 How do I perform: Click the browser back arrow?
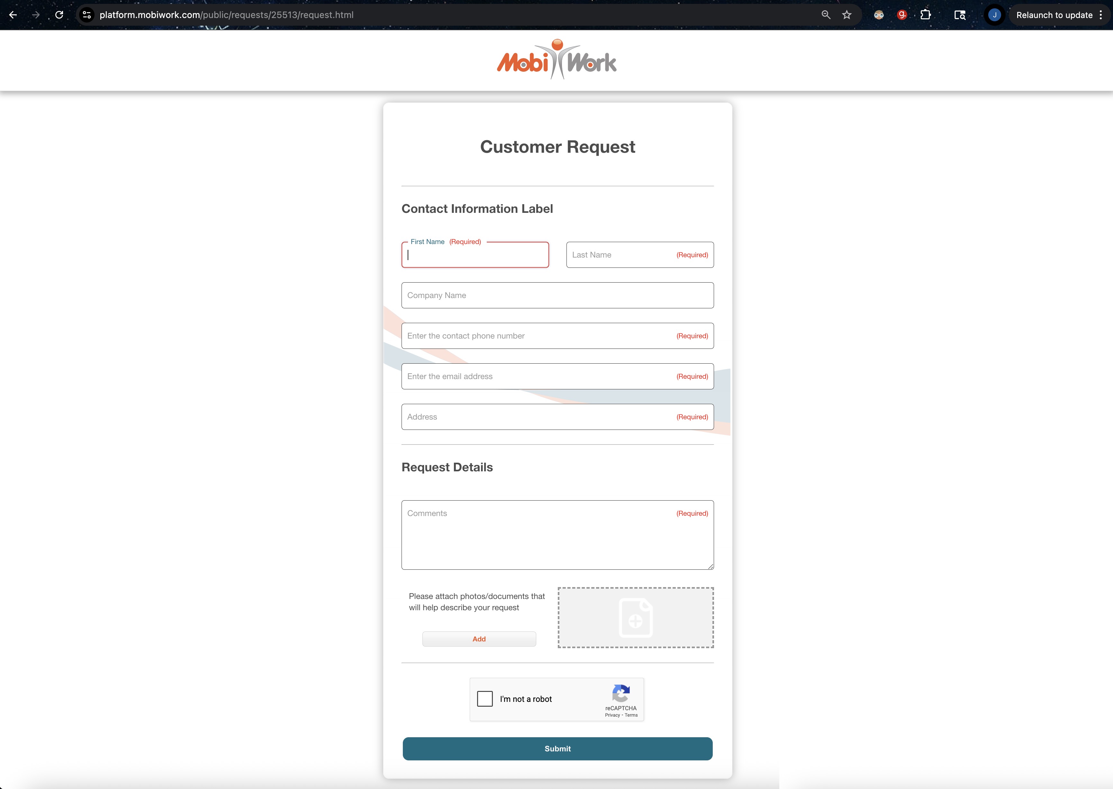pyautogui.click(x=13, y=15)
